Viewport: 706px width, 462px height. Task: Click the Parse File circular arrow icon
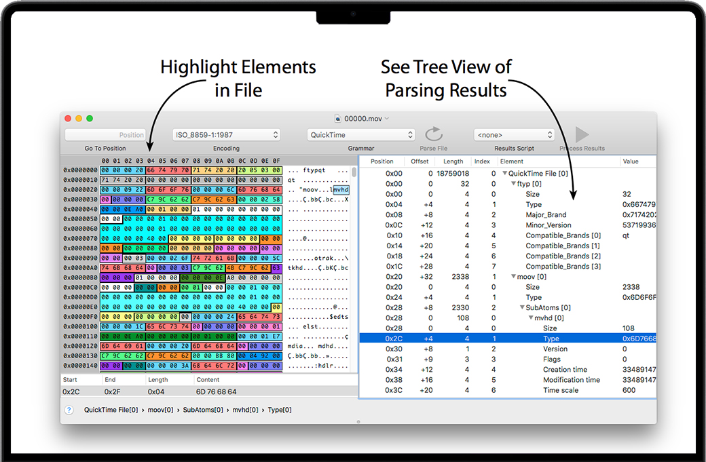434,134
